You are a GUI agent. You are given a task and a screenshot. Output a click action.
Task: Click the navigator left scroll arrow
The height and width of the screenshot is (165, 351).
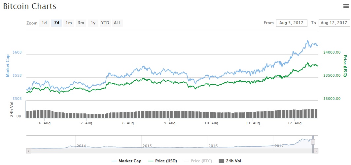click(x=29, y=151)
